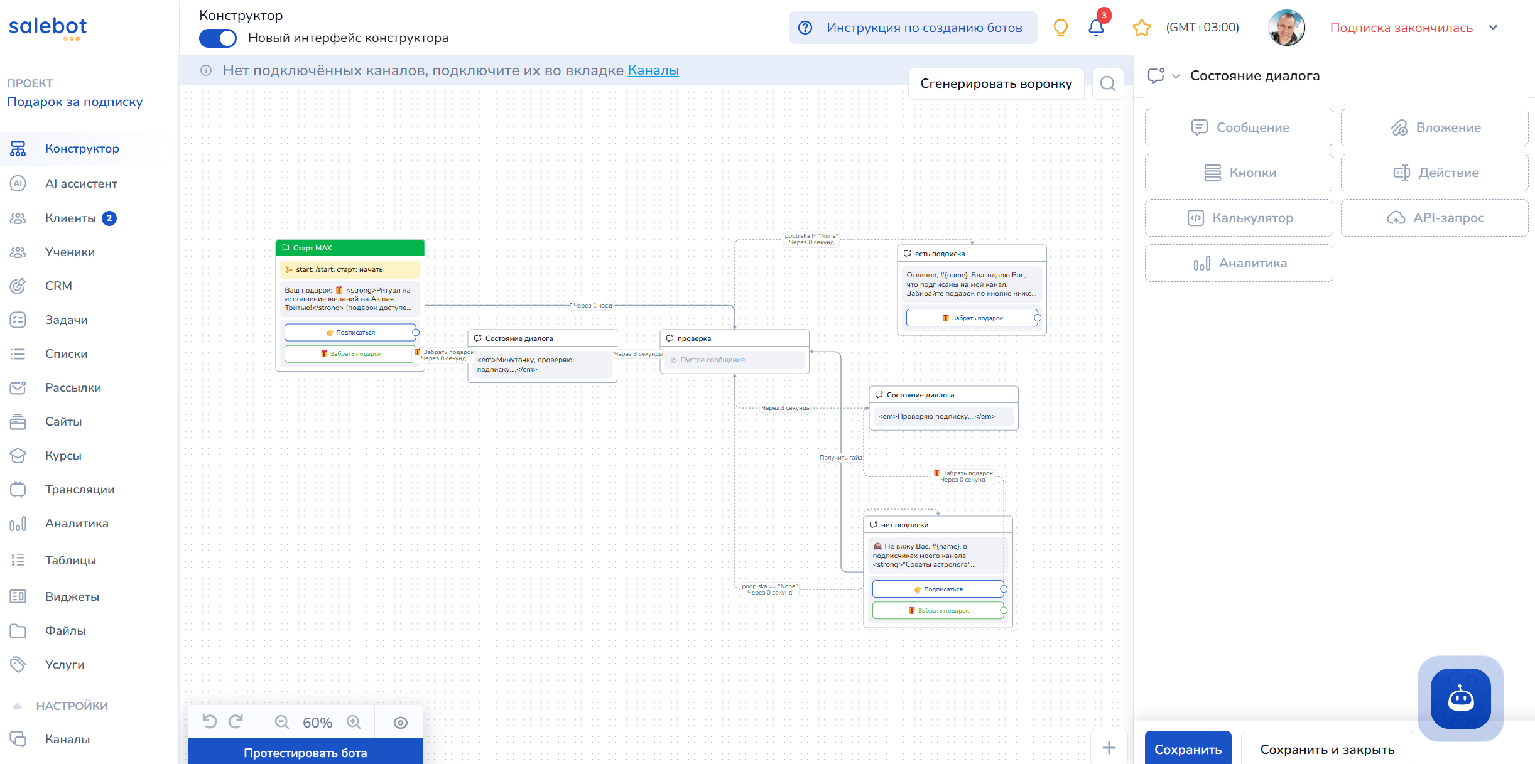
Task: Undo the last action
Action: 210,722
